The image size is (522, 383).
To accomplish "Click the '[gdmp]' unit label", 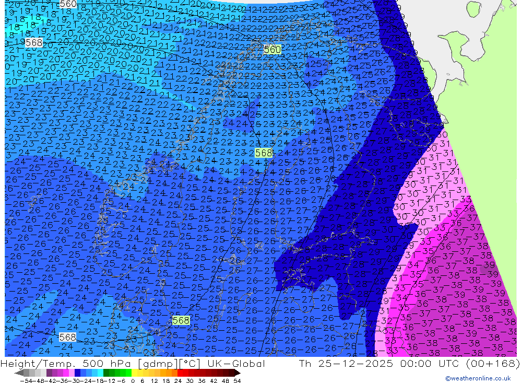I will coord(159,363).
